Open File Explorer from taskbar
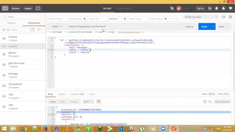The width and height of the screenshot is (235, 132). coord(13,129)
